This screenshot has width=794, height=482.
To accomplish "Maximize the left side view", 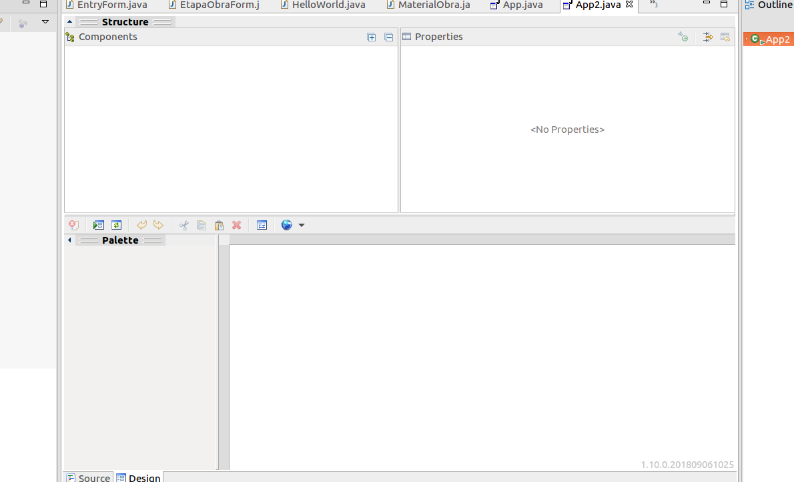I will pyautogui.click(x=43, y=3).
